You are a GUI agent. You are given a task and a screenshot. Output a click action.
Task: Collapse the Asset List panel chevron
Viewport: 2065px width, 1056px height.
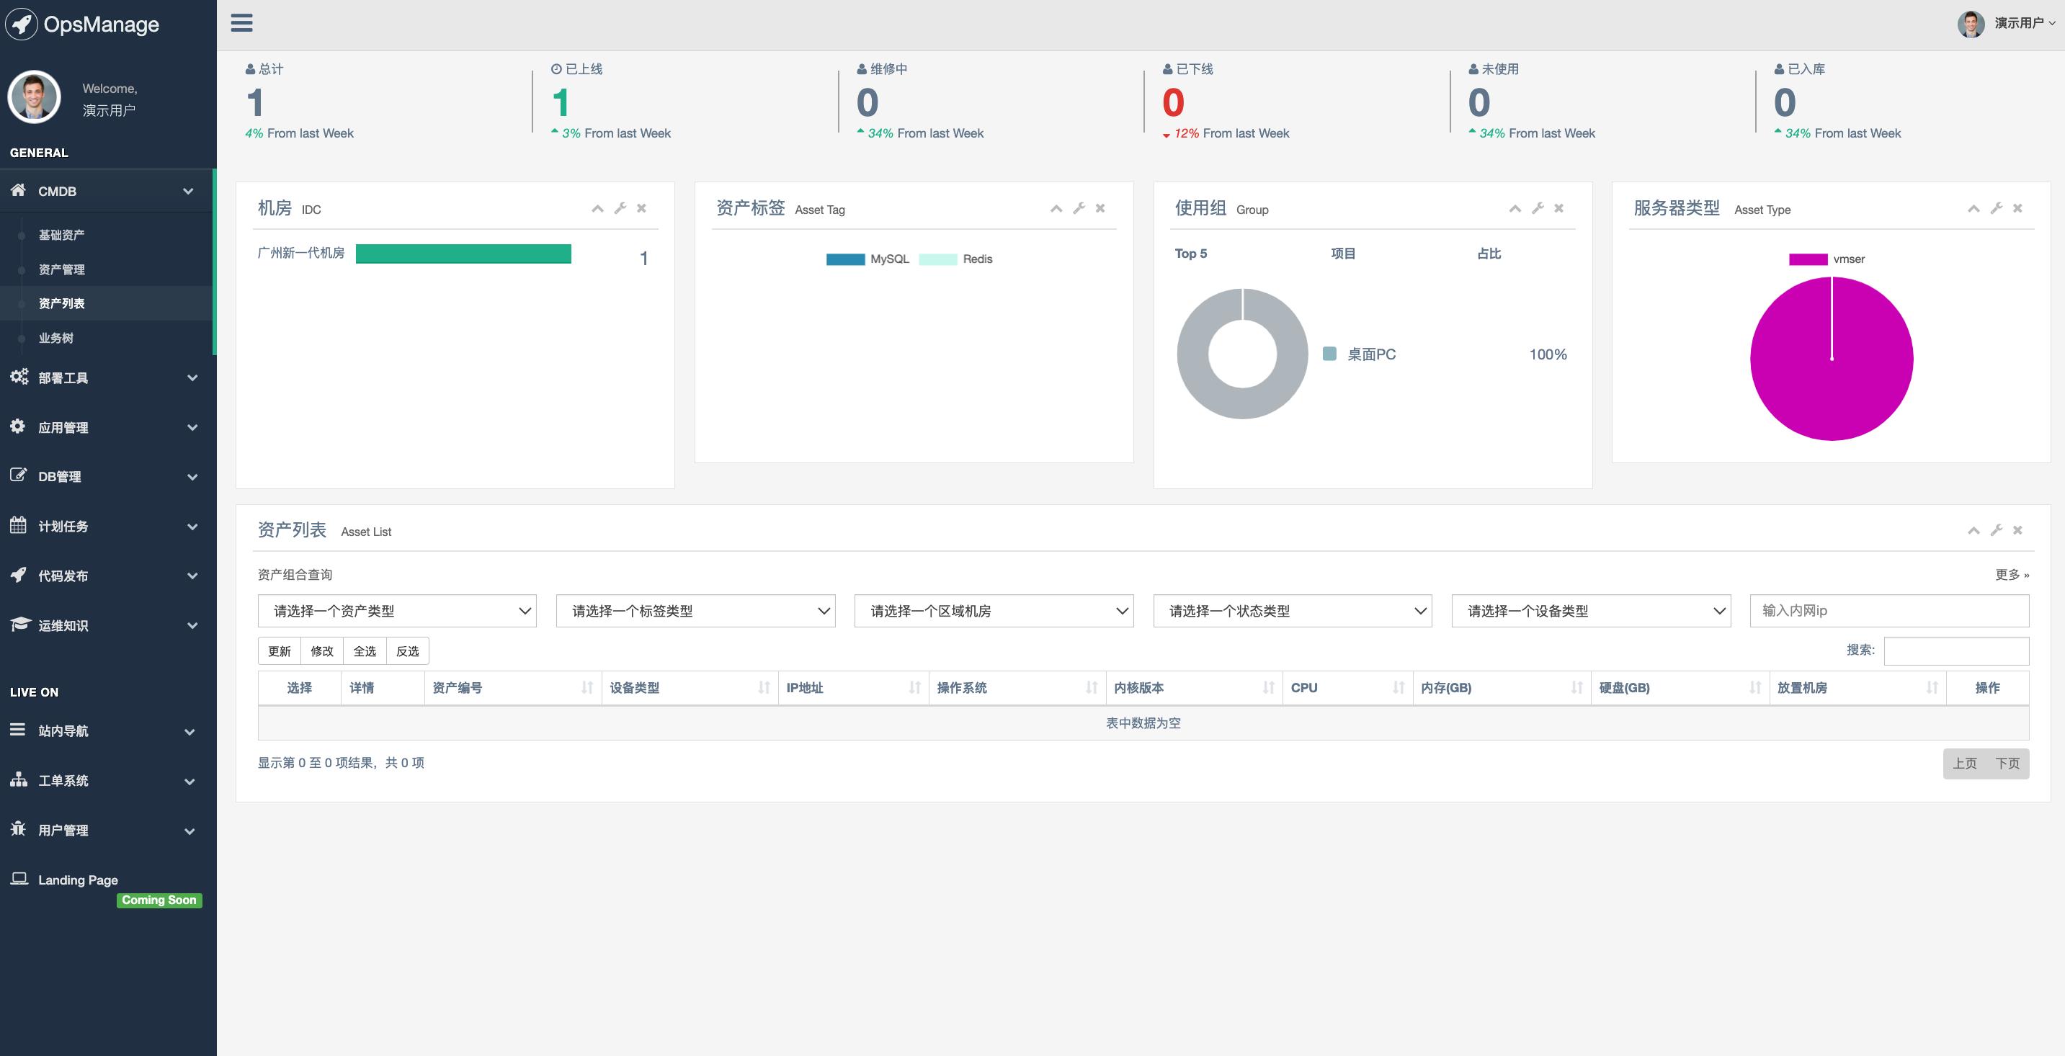[x=1973, y=530]
